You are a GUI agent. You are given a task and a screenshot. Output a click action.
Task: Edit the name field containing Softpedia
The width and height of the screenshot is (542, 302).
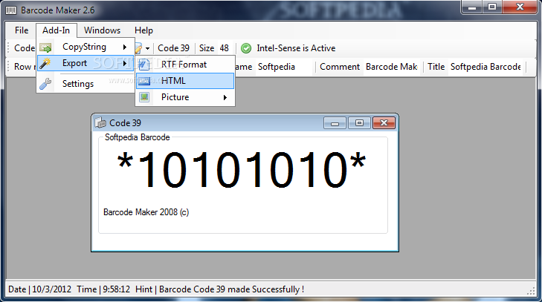(285, 67)
